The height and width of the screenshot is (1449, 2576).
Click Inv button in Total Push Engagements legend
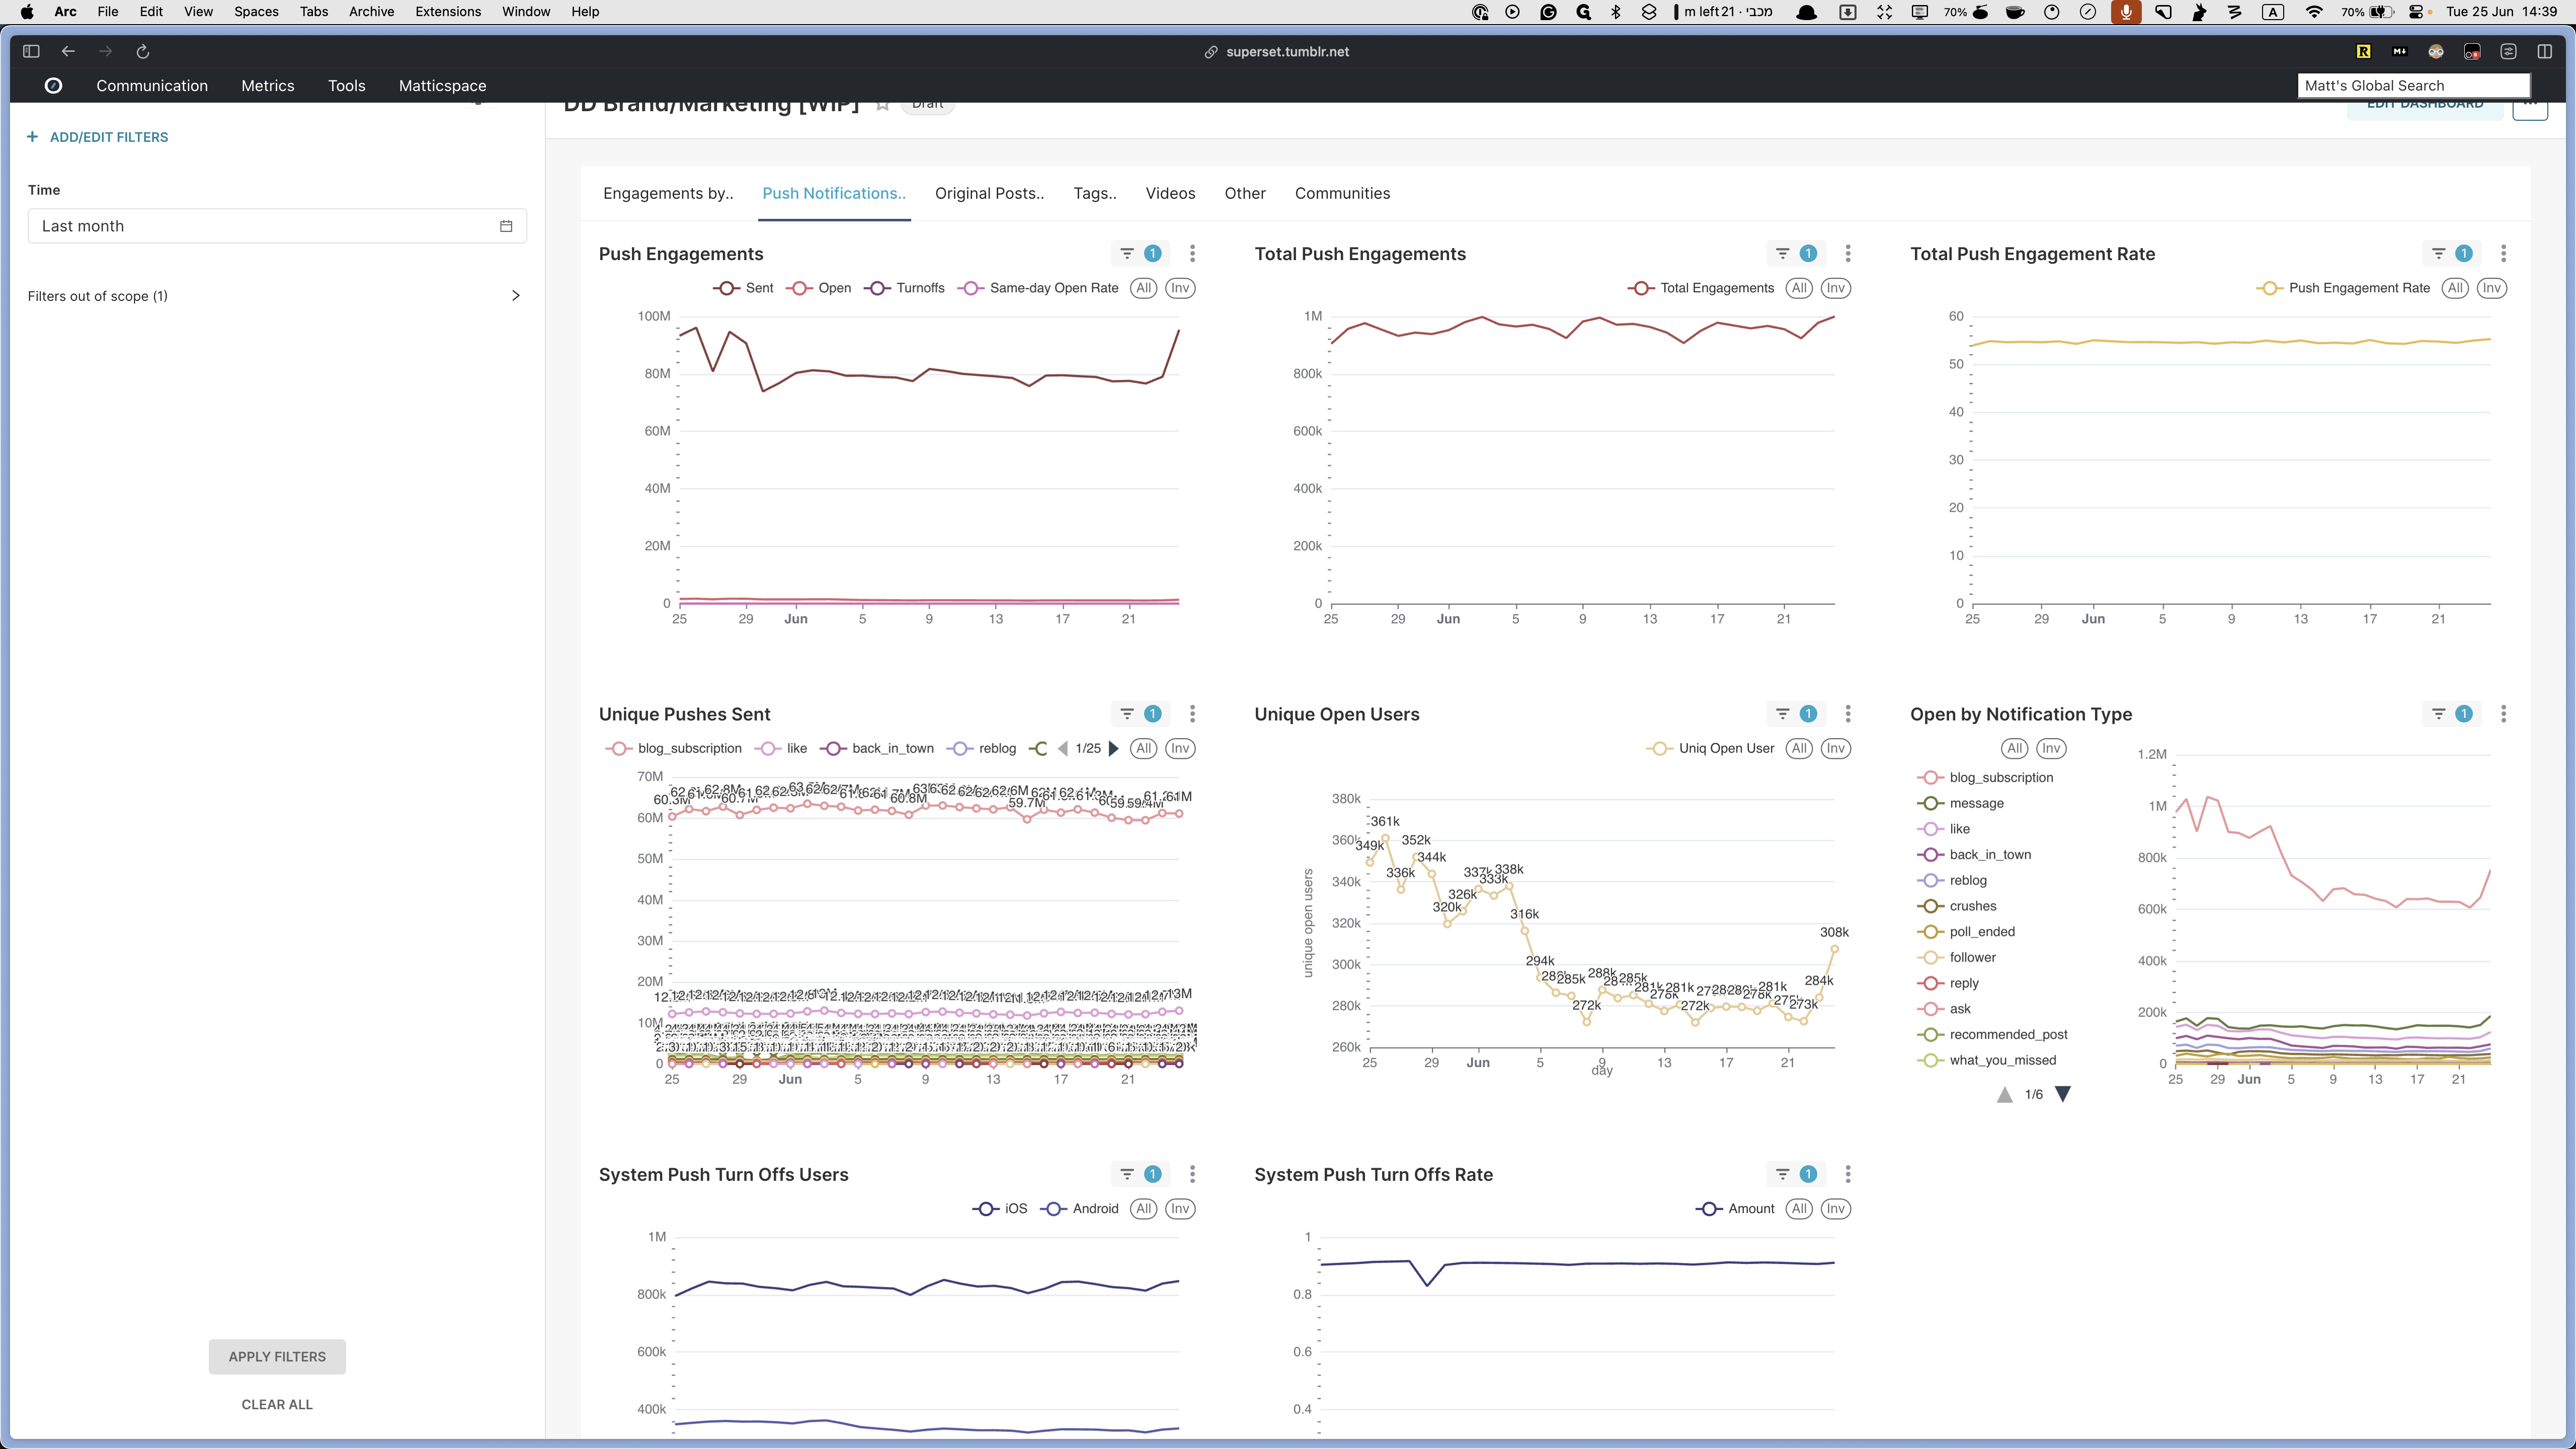[1835, 288]
